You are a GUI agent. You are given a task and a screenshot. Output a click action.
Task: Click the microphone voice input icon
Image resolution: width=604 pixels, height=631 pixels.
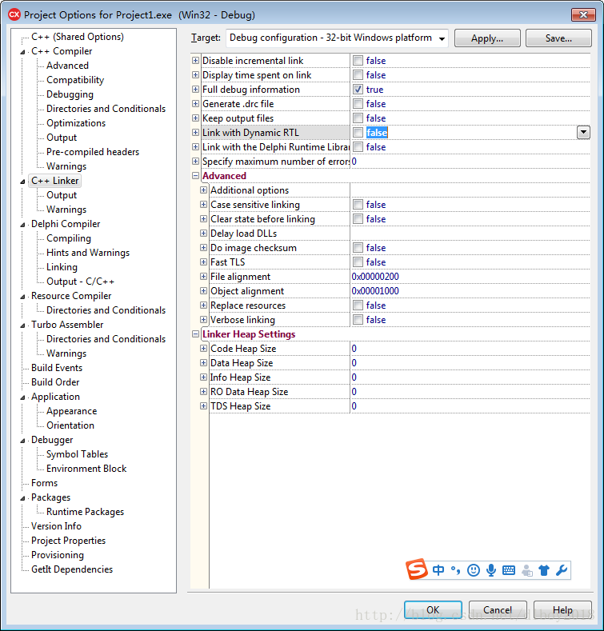click(x=491, y=570)
